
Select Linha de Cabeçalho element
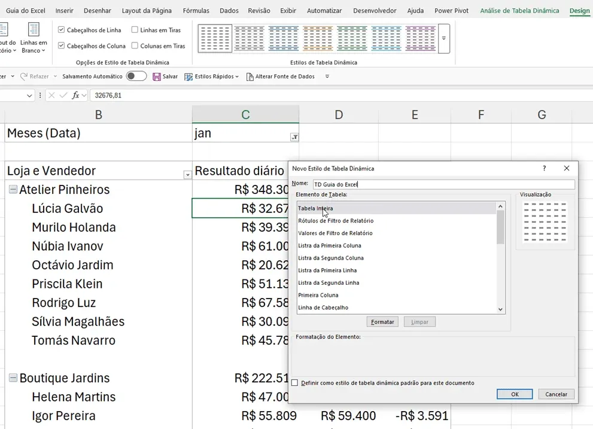[396, 308]
